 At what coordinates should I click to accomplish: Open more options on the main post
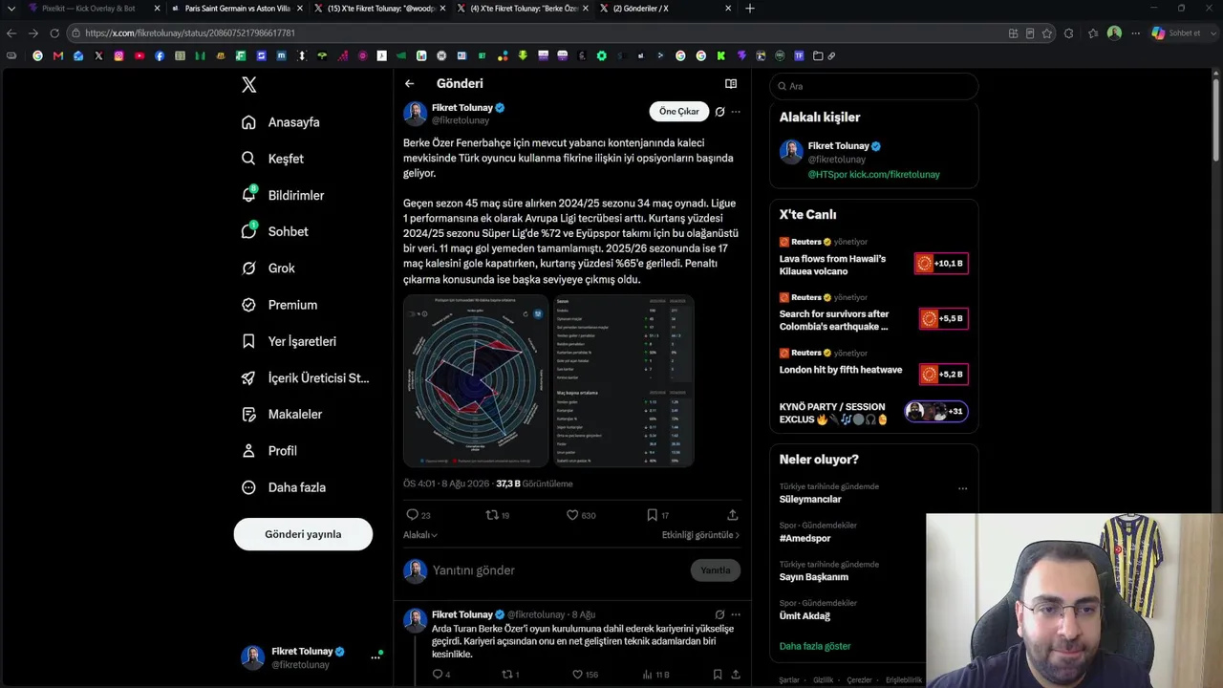coord(736,112)
